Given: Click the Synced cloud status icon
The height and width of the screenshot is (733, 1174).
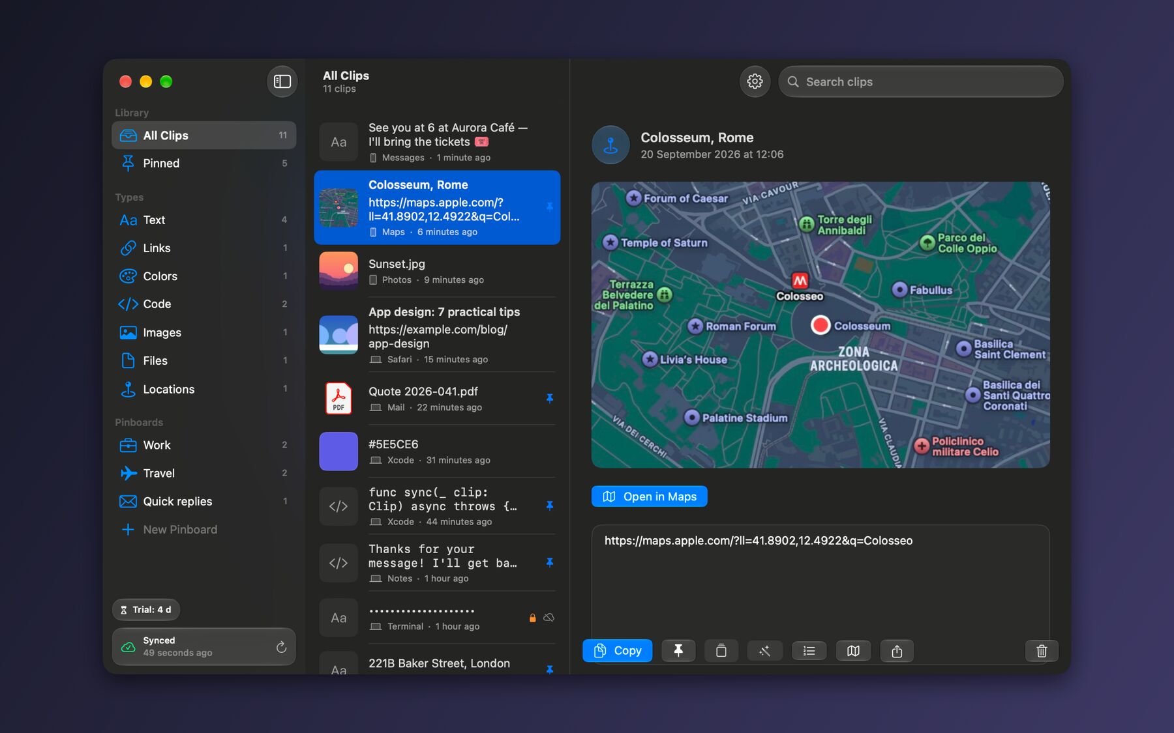Looking at the screenshot, I should (128, 647).
